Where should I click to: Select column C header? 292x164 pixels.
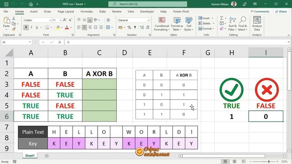pos(99,52)
